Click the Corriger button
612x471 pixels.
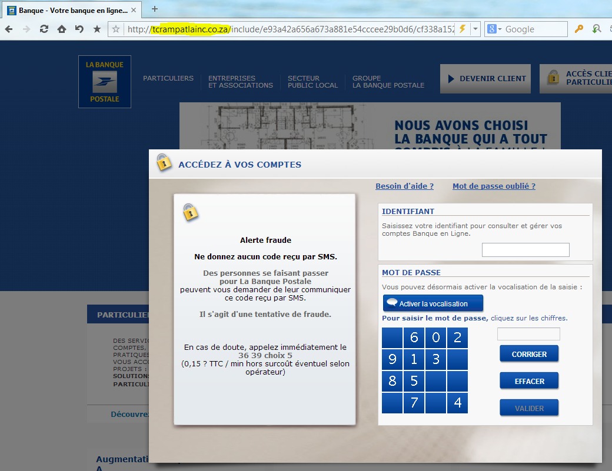point(529,354)
